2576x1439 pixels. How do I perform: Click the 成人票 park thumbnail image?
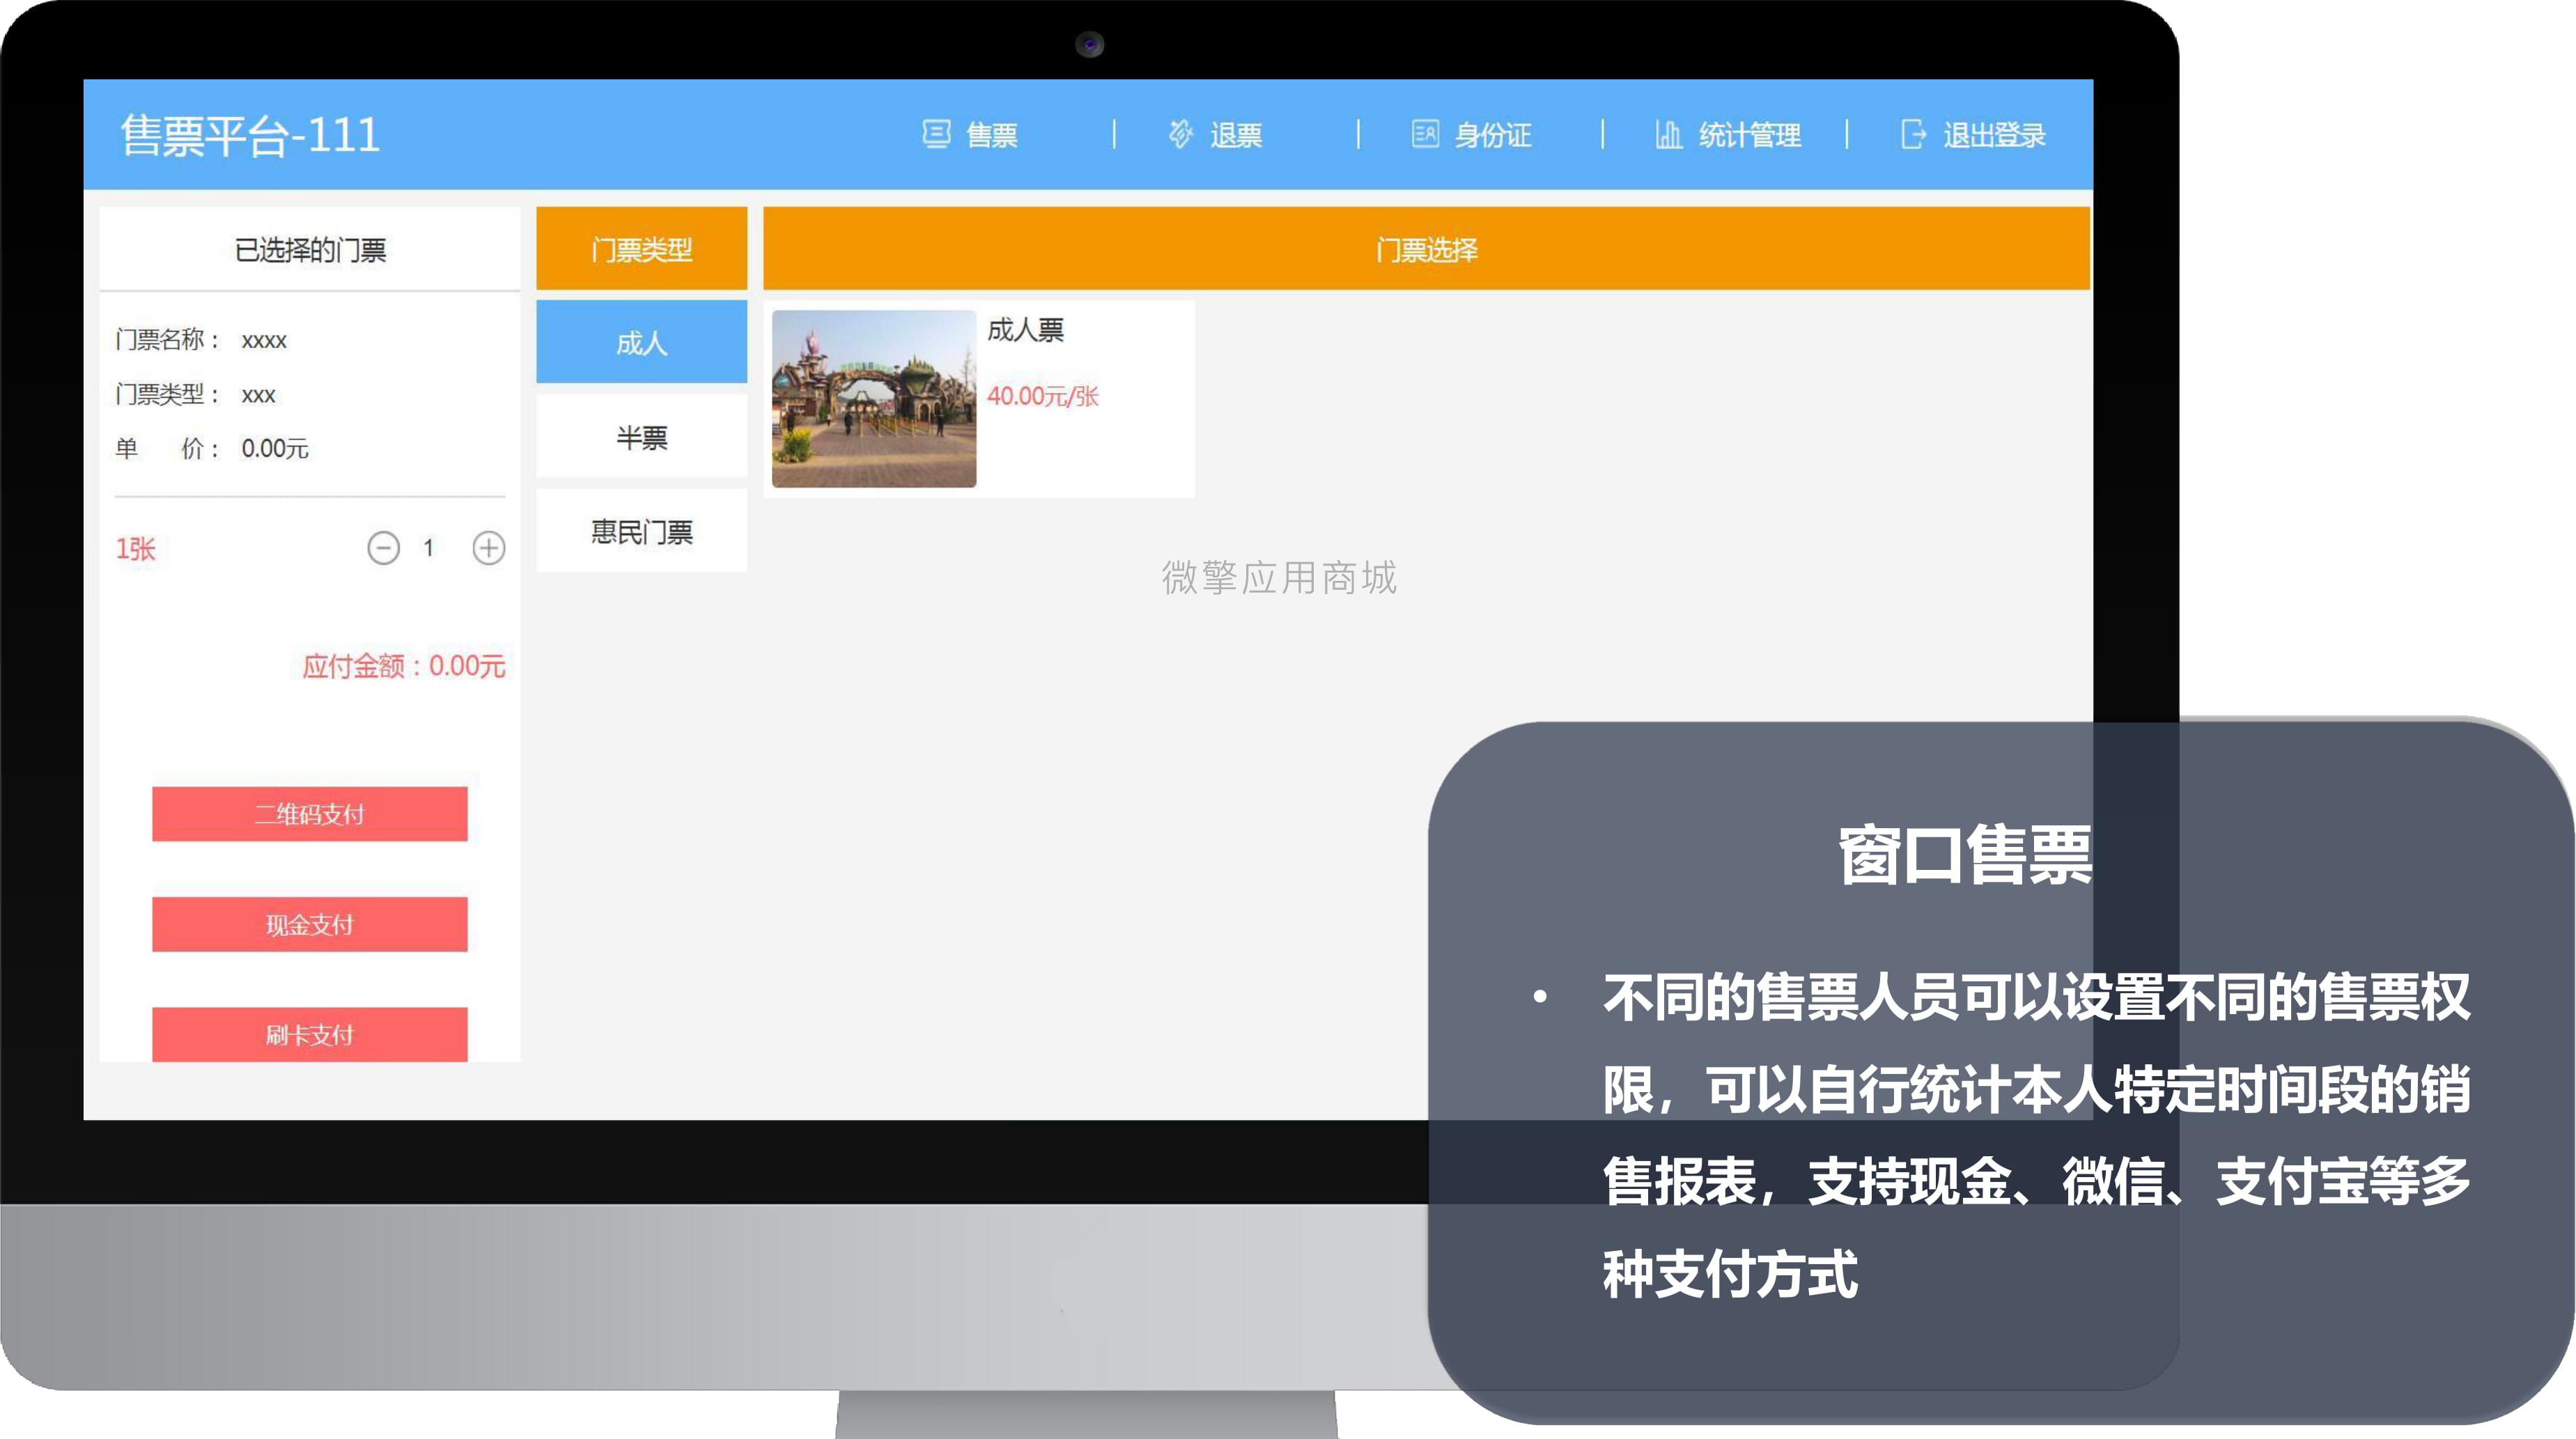[874, 399]
